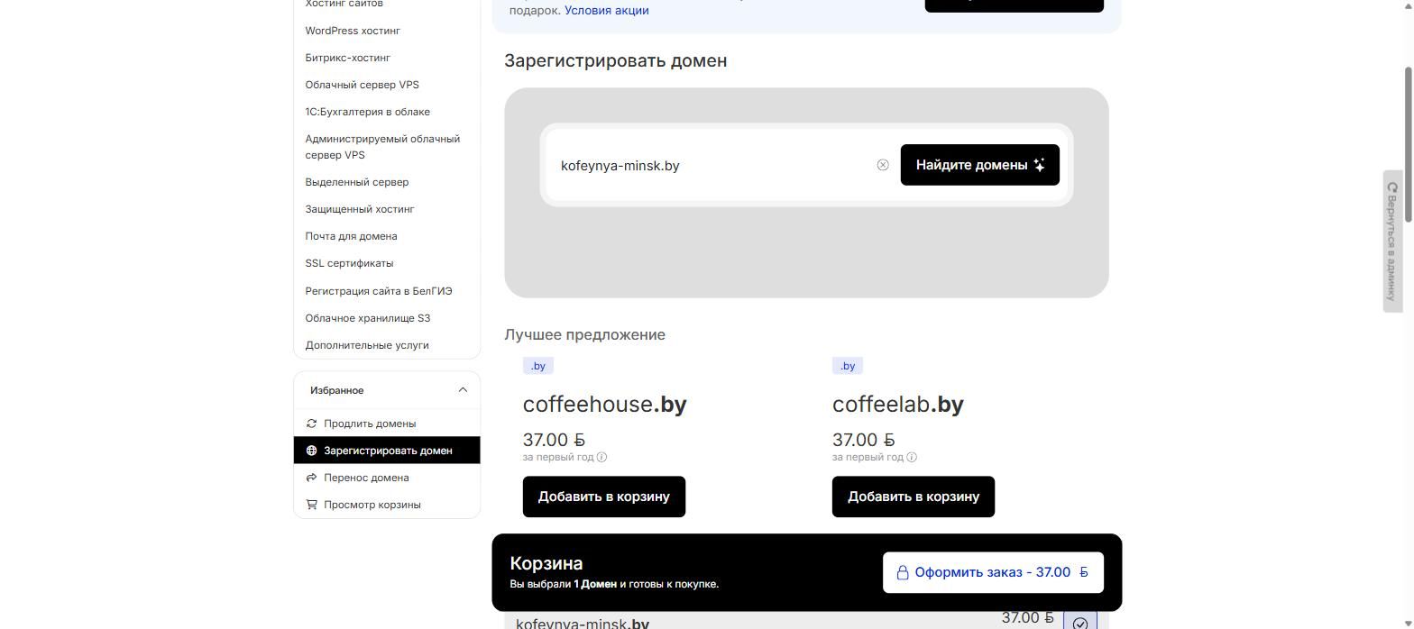Image resolution: width=1414 pixels, height=629 pixels.
Task: Click the globe icon for domain registration
Action: coord(312,451)
